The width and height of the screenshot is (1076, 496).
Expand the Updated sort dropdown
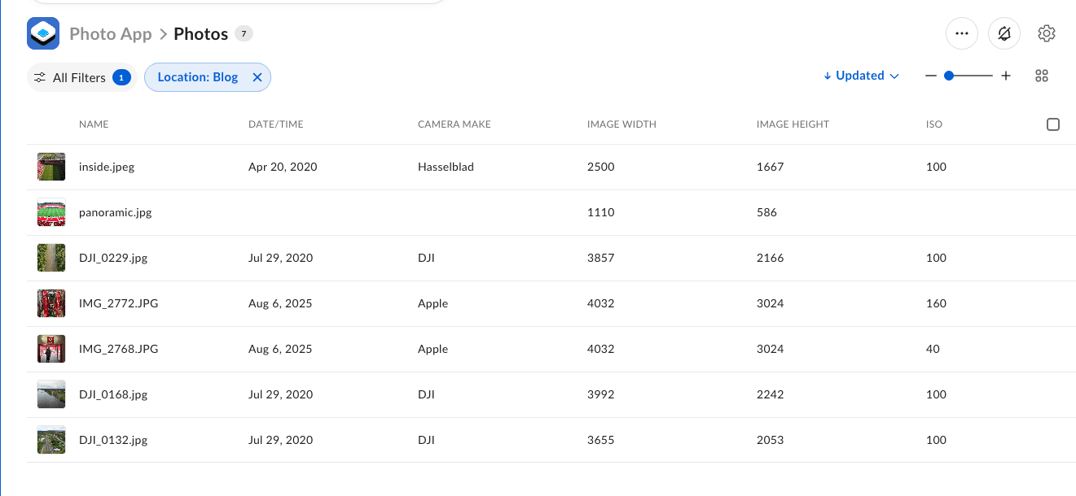861,76
